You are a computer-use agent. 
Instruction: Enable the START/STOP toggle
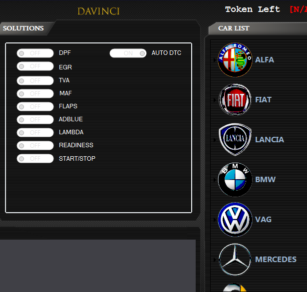pyautogui.click(x=35, y=159)
